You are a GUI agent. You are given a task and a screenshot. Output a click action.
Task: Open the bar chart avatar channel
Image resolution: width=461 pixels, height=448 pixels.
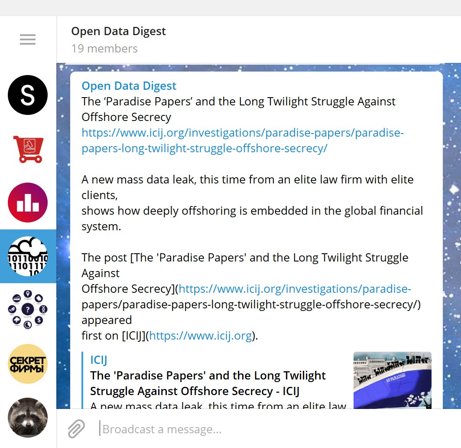[28, 203]
